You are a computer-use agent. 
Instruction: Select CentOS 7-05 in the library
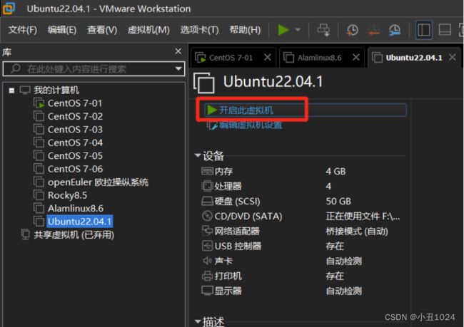point(75,156)
